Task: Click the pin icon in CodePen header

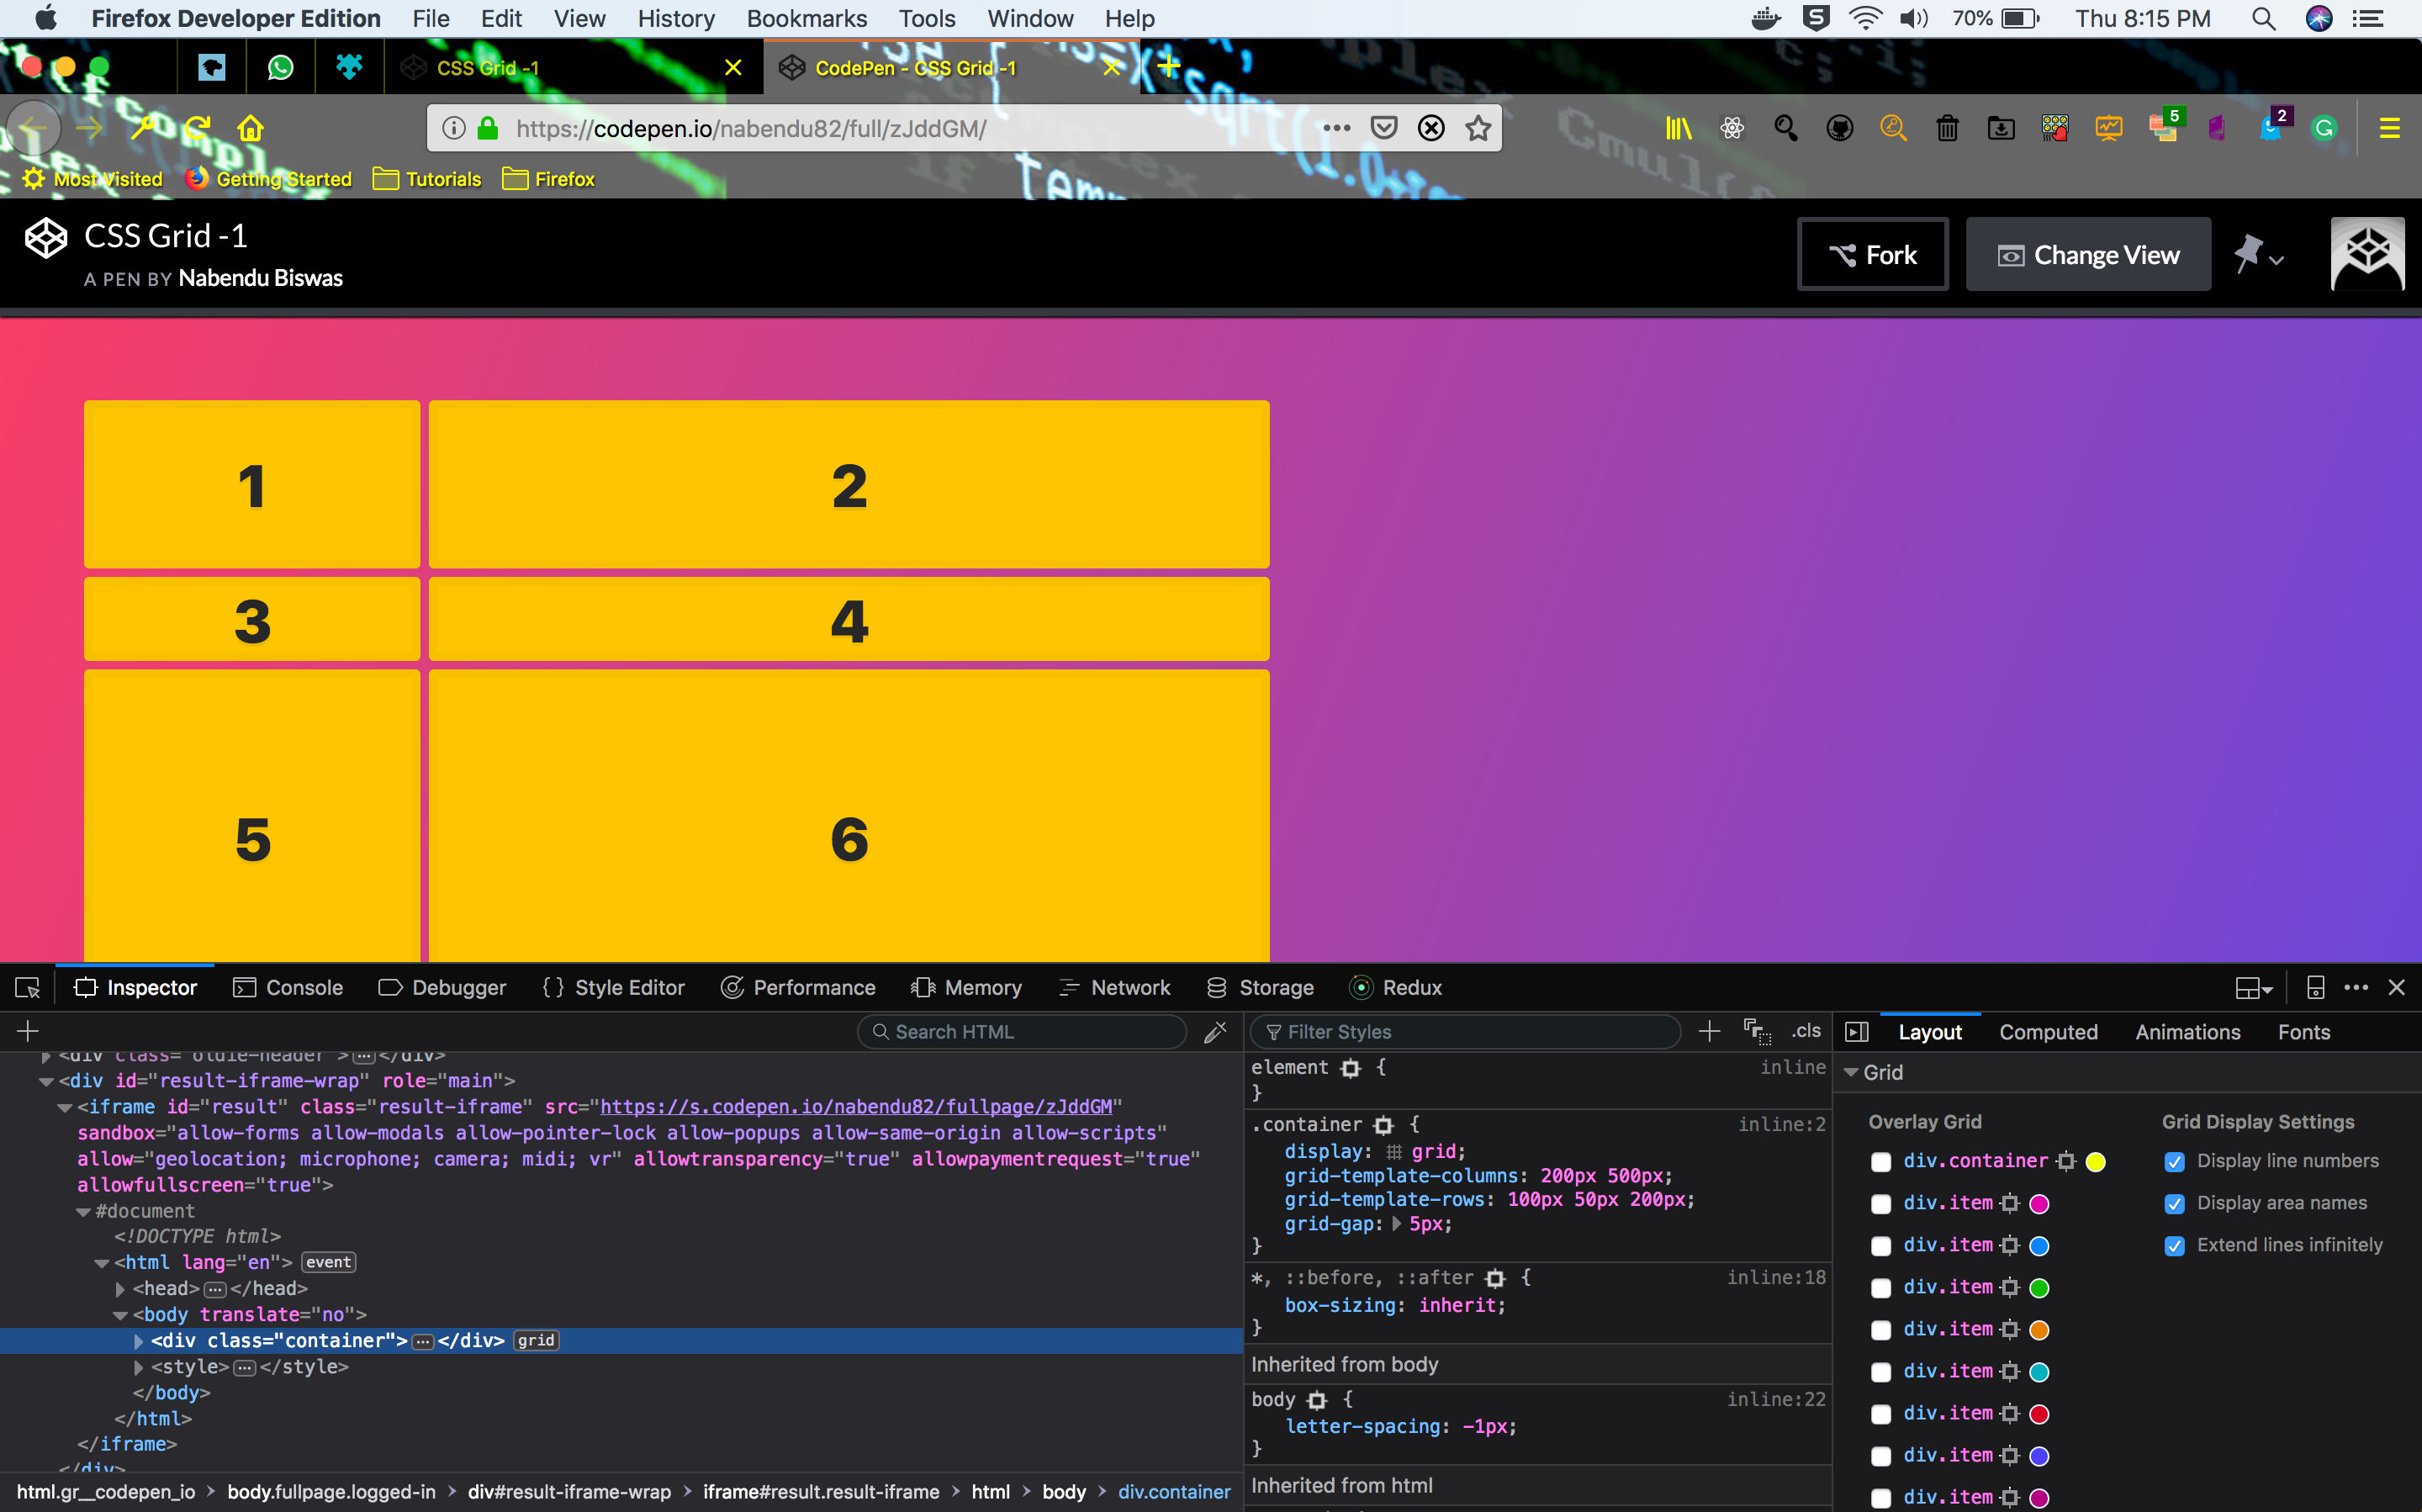Action: 2248,254
